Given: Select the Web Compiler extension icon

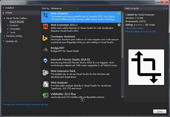Looking at the screenshot, I should pyautogui.click(x=45, y=15).
